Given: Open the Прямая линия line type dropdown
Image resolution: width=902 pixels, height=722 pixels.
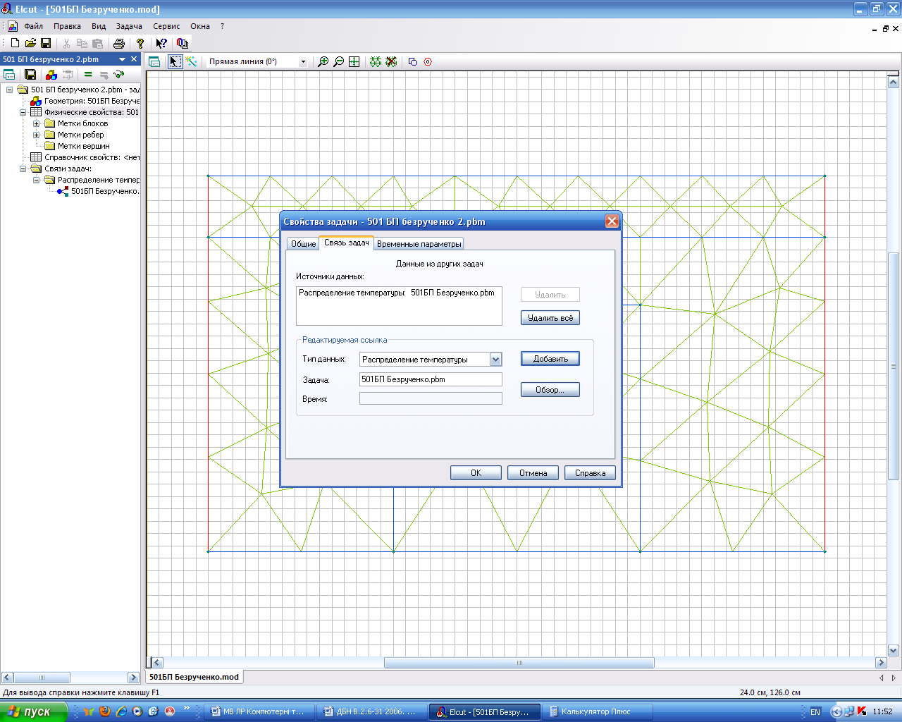Looking at the screenshot, I should (x=303, y=62).
